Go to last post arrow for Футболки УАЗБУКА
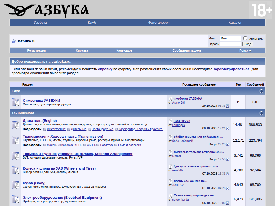The image size is (275, 206). [228, 106]
